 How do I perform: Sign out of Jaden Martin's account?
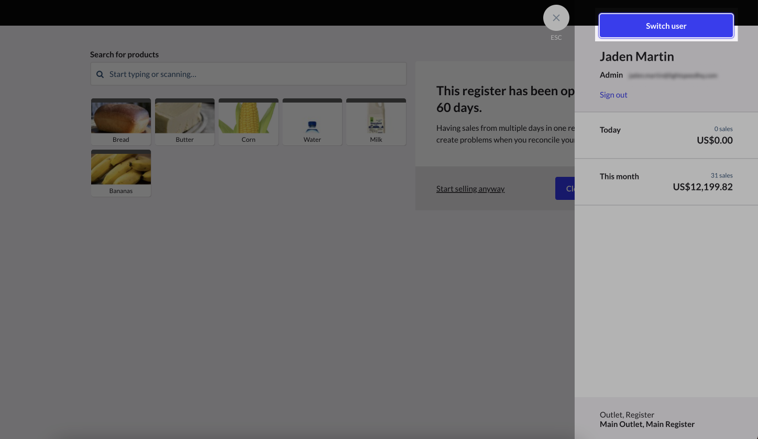click(x=613, y=95)
